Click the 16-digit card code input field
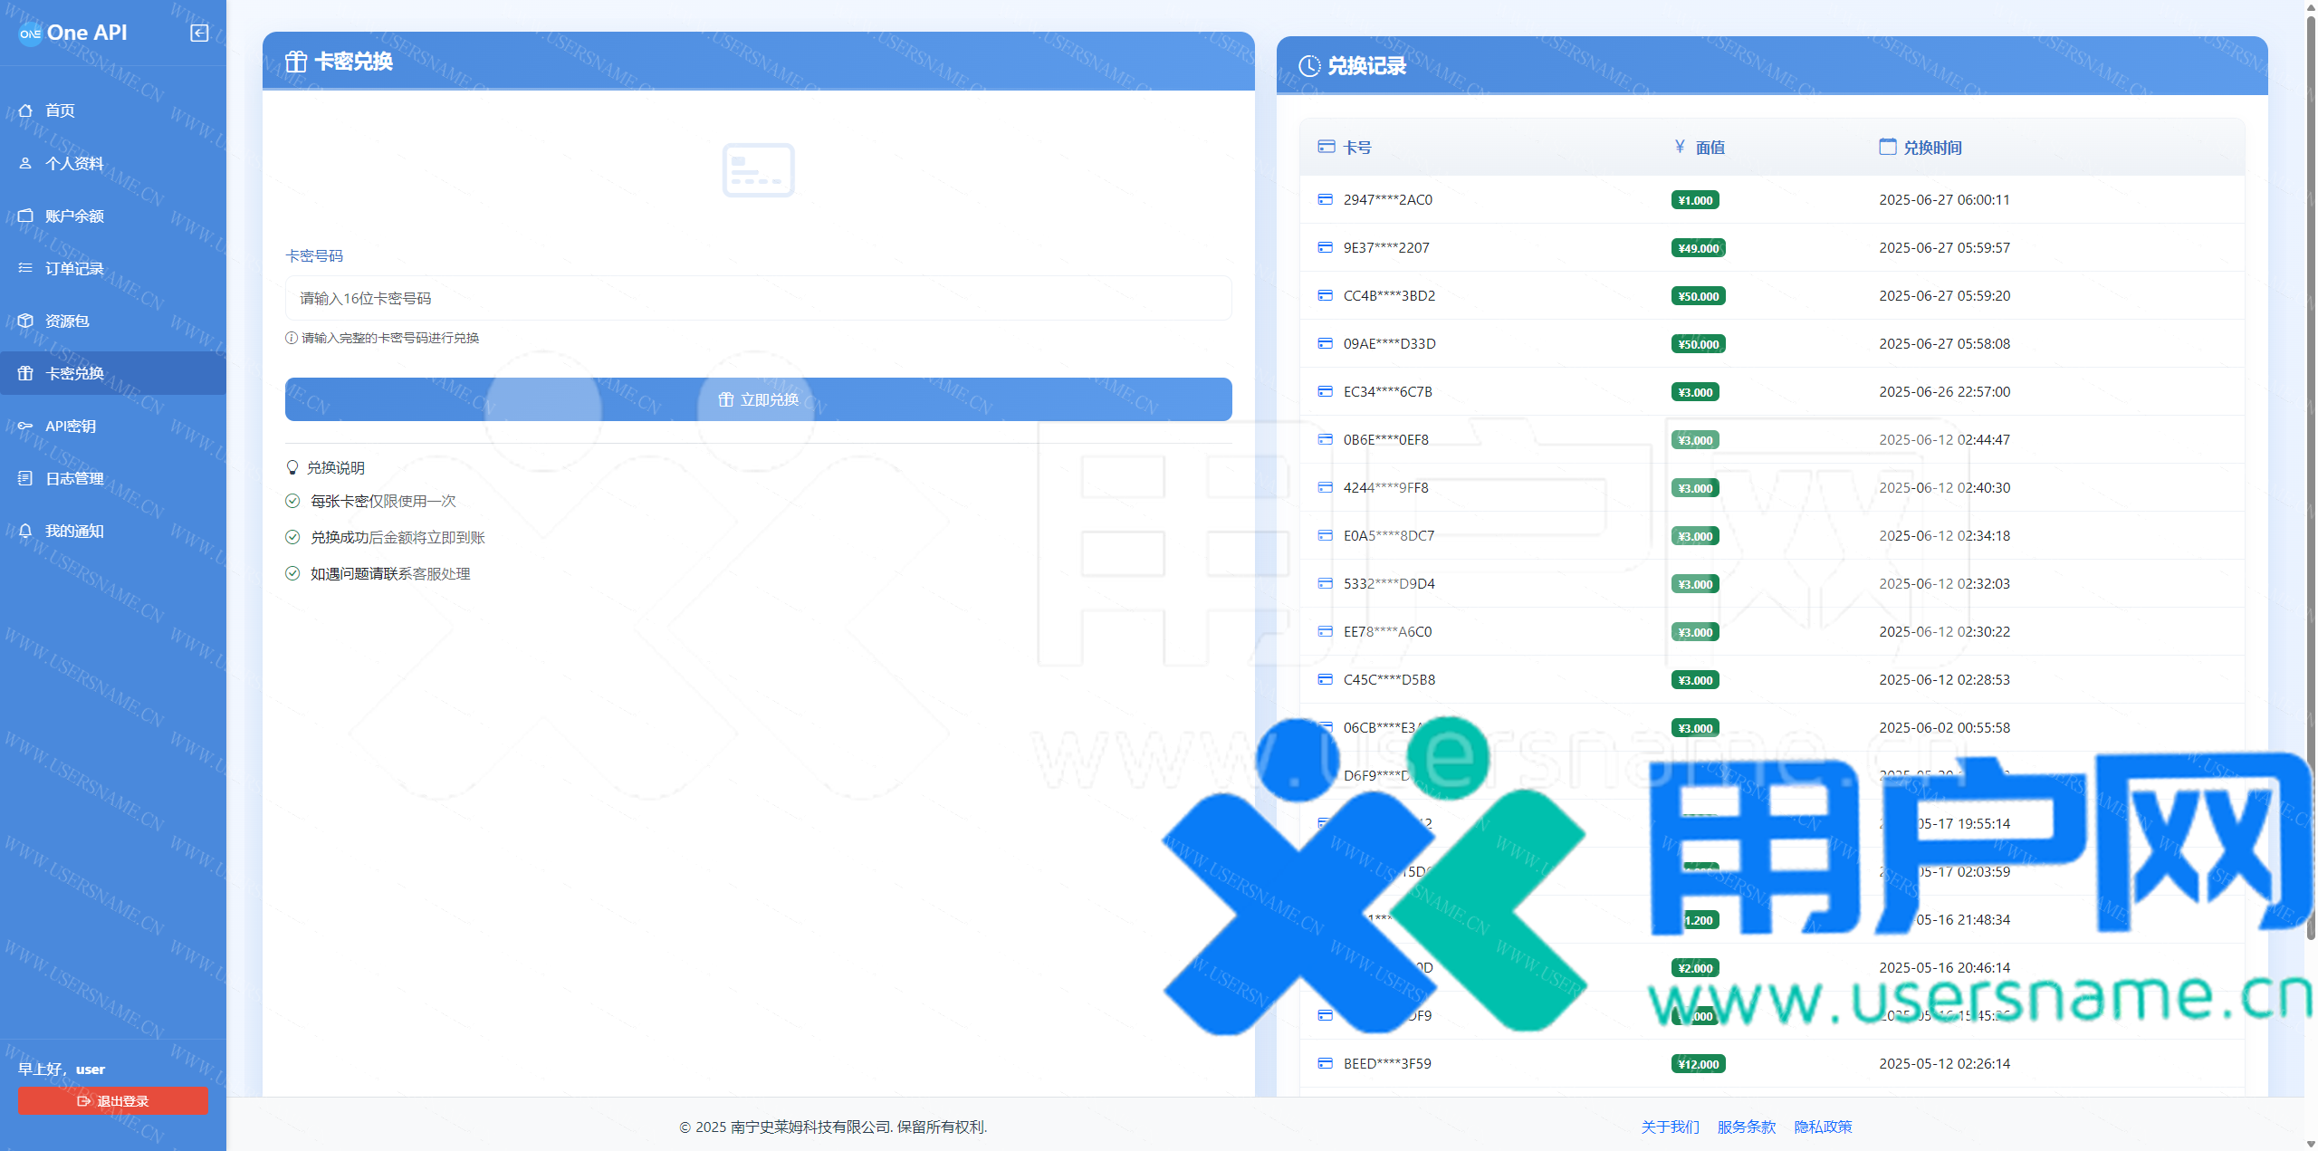 [758, 298]
